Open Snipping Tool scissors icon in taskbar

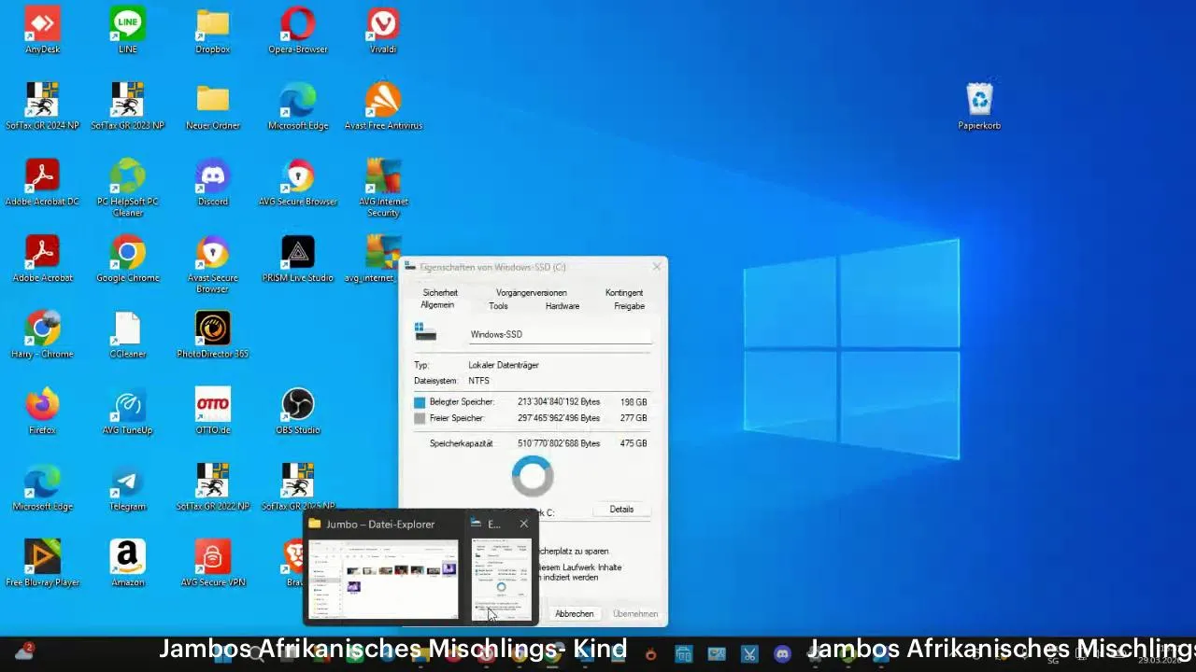[x=749, y=654]
